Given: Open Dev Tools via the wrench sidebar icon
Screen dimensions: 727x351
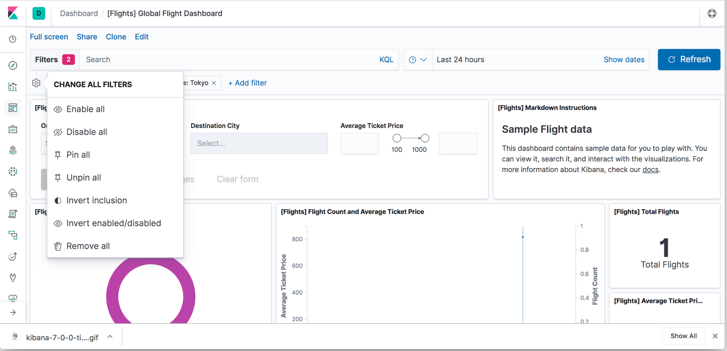Looking at the screenshot, I should (x=13, y=278).
